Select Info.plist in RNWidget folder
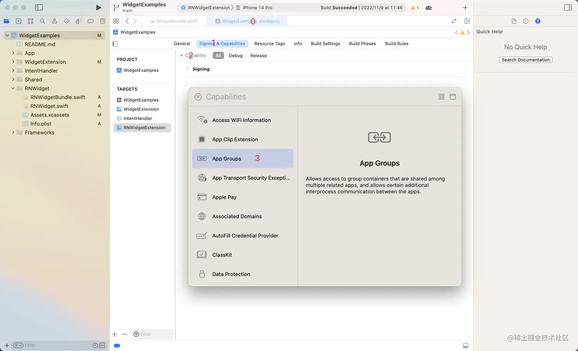578x351 pixels. [x=41, y=124]
